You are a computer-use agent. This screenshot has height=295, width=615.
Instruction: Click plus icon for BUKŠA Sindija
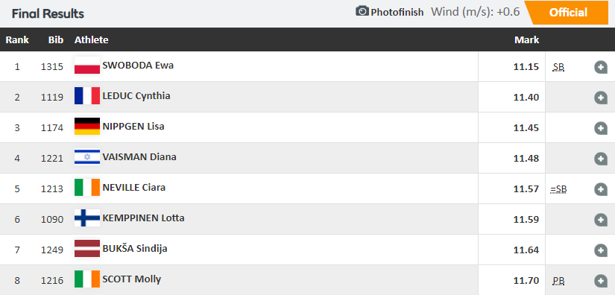click(601, 250)
